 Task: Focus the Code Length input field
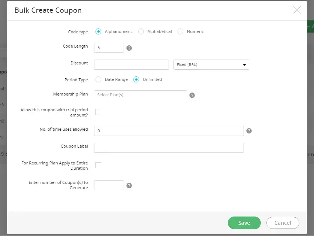point(109,48)
